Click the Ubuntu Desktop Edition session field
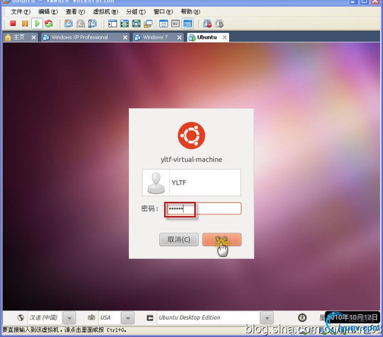This screenshot has height=337, width=383. 208,318
